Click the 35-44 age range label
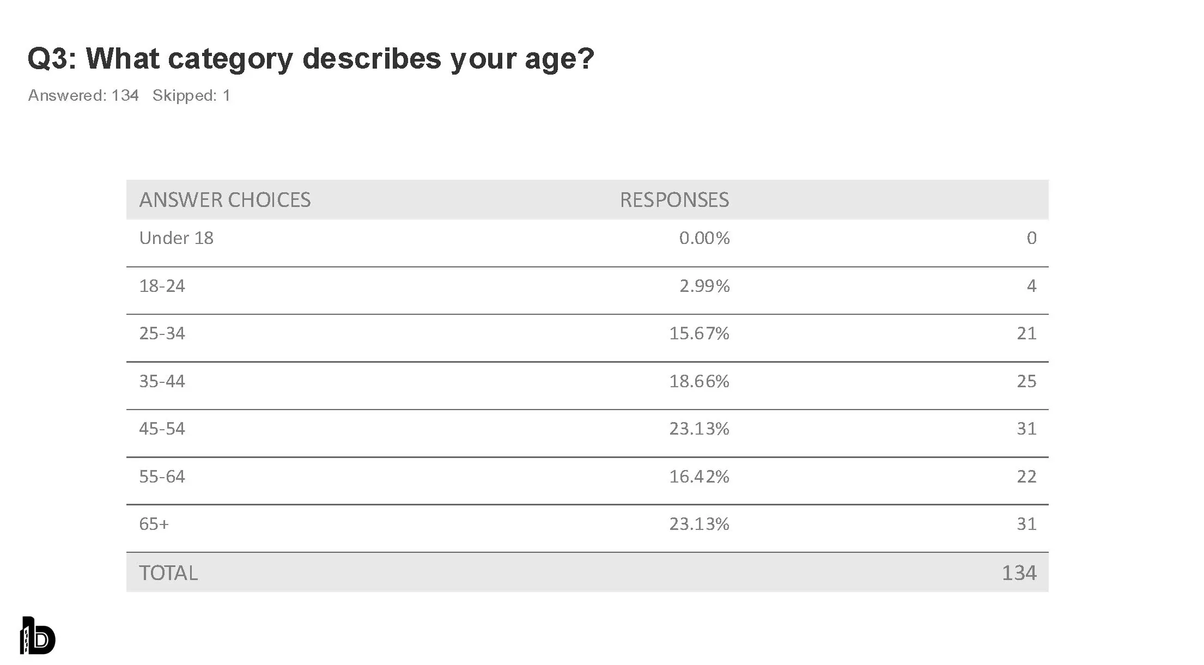1204x665 pixels. point(162,381)
